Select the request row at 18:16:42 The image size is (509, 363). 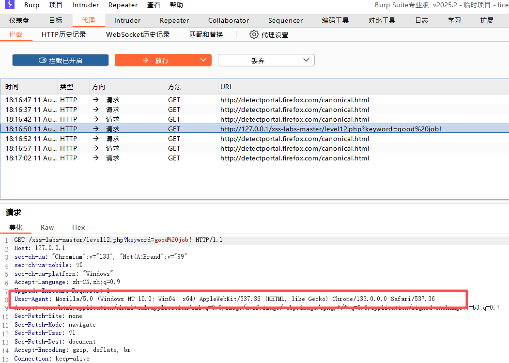pos(255,119)
